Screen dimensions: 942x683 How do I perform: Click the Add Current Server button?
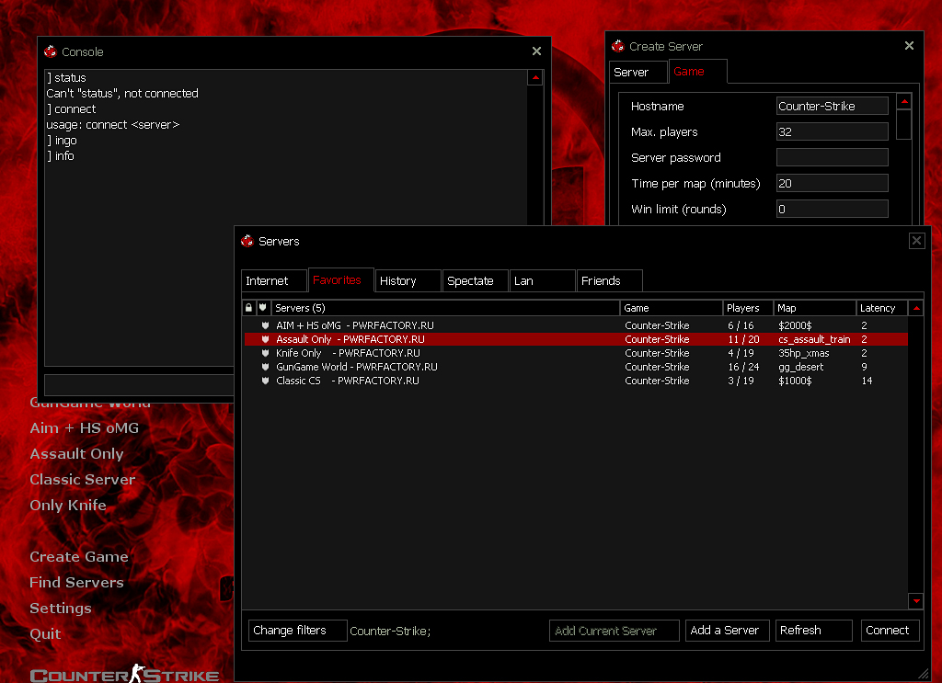614,631
